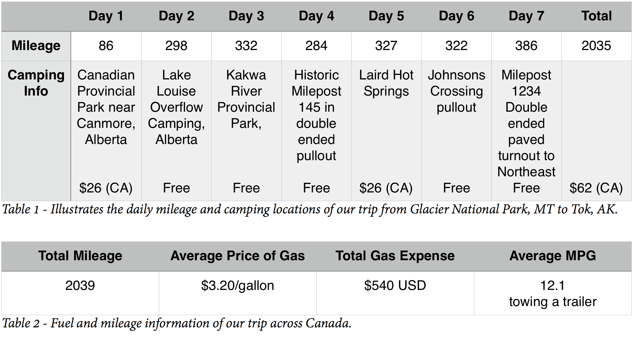Viewport: 634px width, 339px height.
Task: Click the Average Price of Gas header
Action: [x=237, y=256]
